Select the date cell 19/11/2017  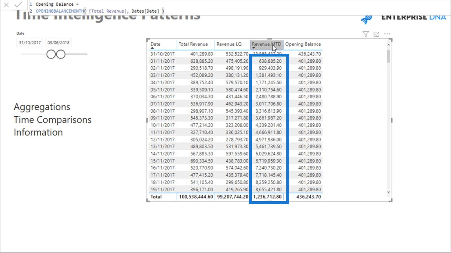162,189
